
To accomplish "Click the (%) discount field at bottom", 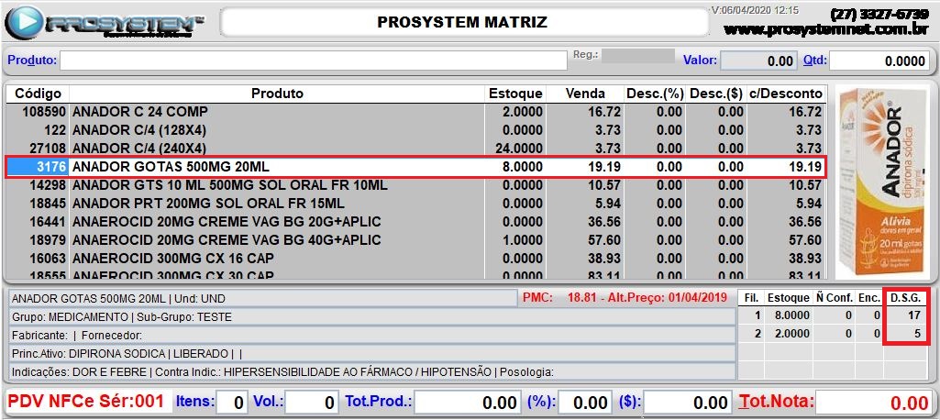I will tap(584, 402).
